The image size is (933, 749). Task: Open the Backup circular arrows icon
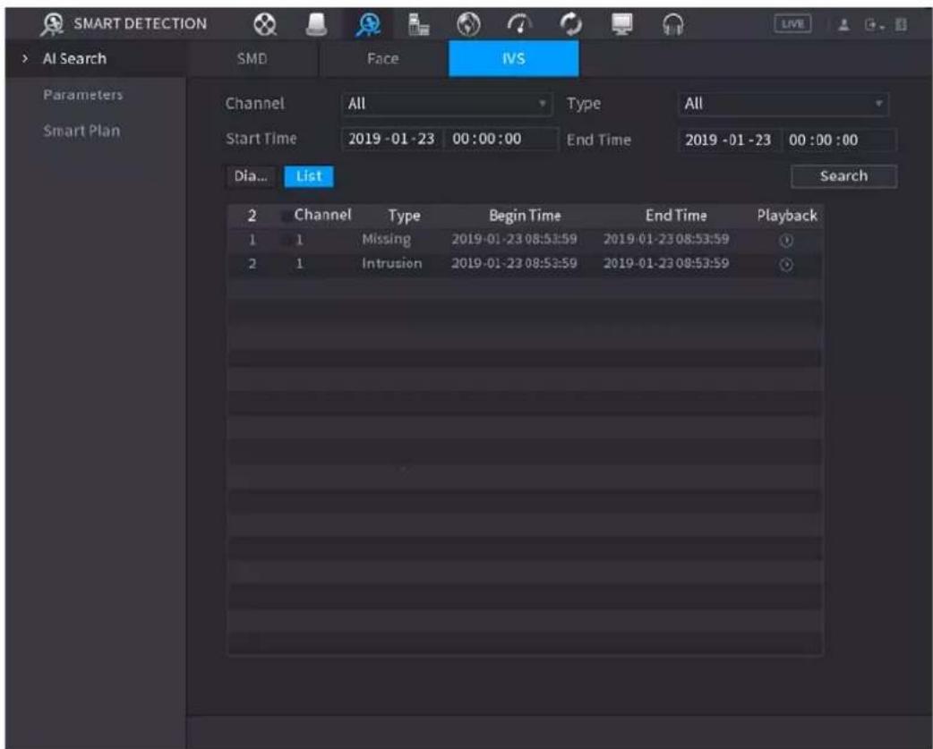pos(570,24)
